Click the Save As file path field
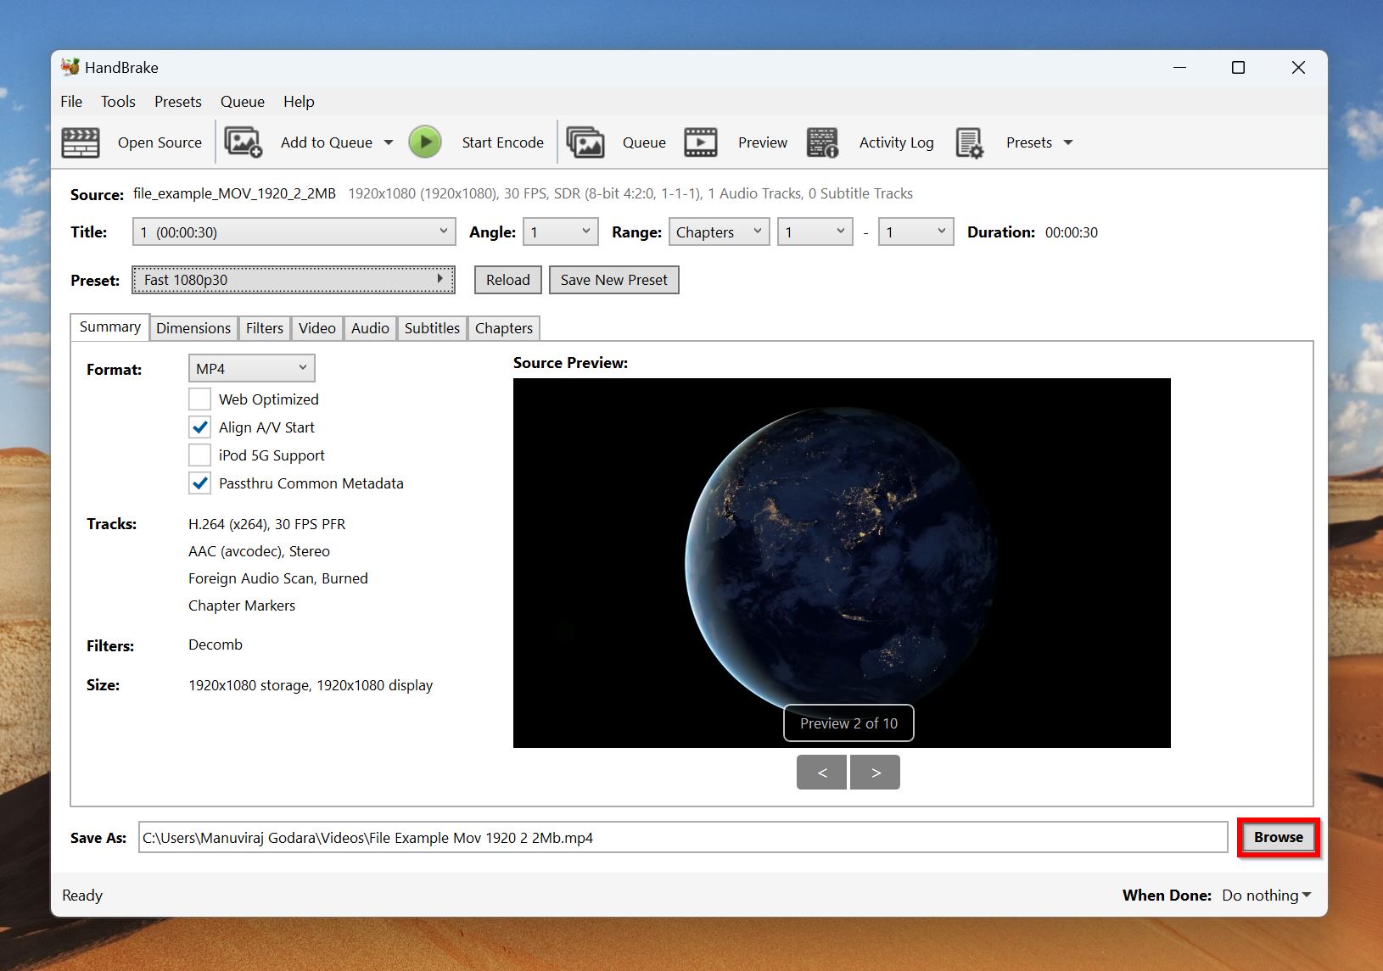1383x971 pixels. 683,837
